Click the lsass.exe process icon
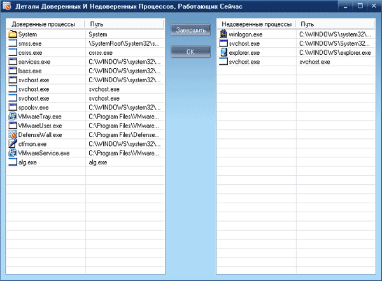The height and width of the screenshot is (281, 382). [x=13, y=71]
